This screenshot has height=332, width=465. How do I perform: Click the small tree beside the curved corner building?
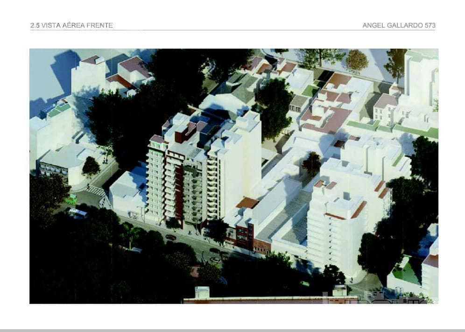coord(91,166)
